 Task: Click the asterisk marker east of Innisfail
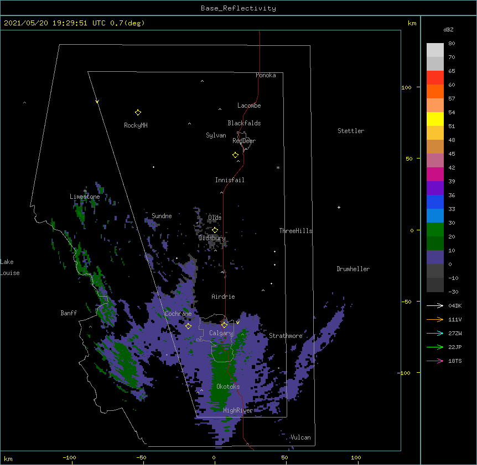278,167
